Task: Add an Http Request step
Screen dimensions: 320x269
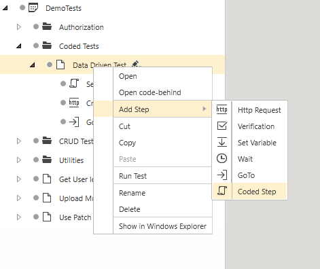Action: click(x=249, y=110)
